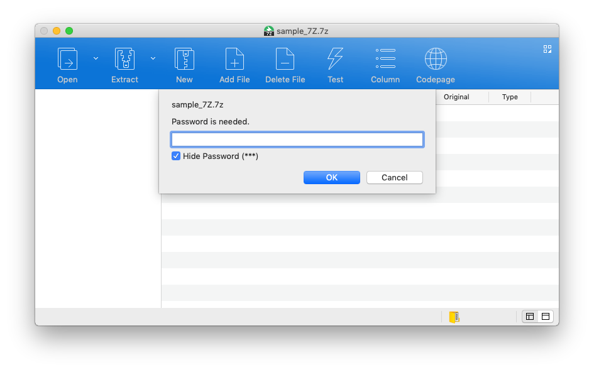Open the Column settings icon
This screenshot has width=594, height=372.
pyautogui.click(x=385, y=59)
